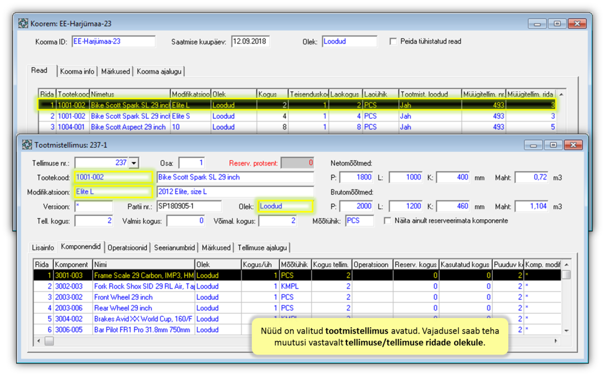The height and width of the screenshot is (376, 605).
Task: Click the Koorma ID input field
Action: coord(113,41)
